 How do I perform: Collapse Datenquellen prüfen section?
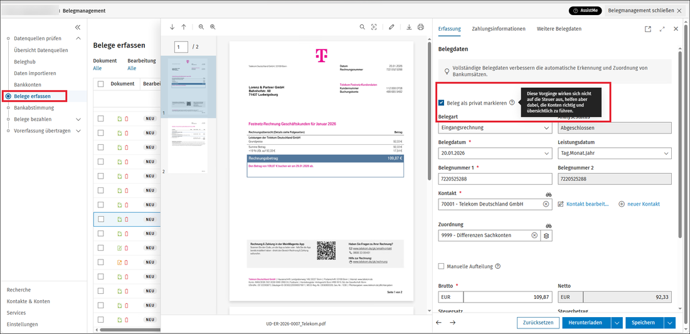78,38
